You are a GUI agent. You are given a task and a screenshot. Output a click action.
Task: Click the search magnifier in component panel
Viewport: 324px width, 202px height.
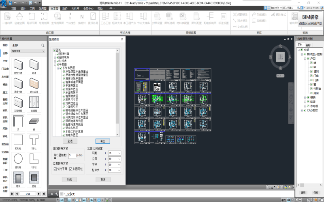(x=43, y=45)
